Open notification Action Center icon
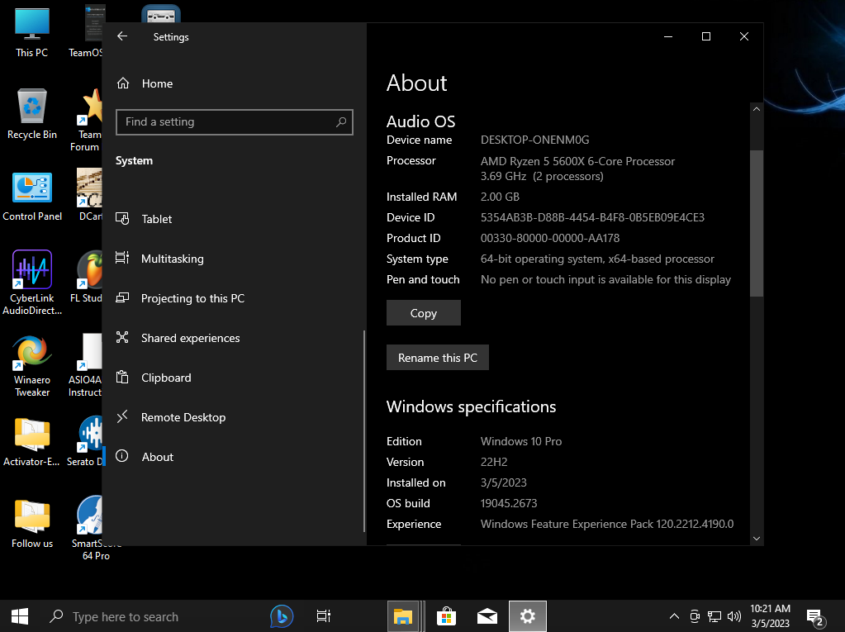 tap(816, 617)
